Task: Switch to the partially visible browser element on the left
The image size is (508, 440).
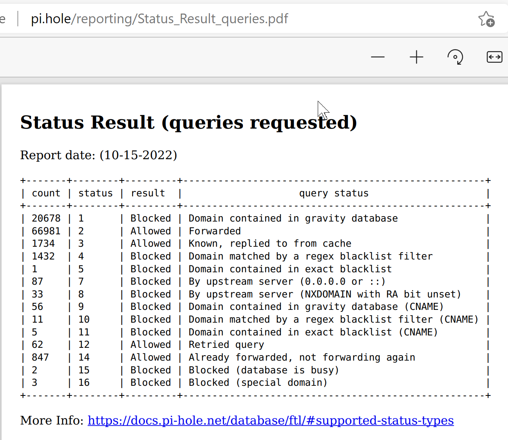Action: tap(3, 19)
